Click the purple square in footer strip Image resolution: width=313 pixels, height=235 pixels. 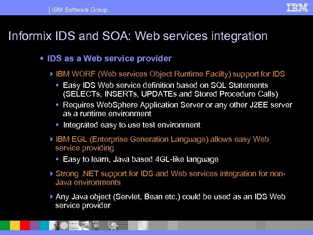pyautogui.click(x=34, y=225)
